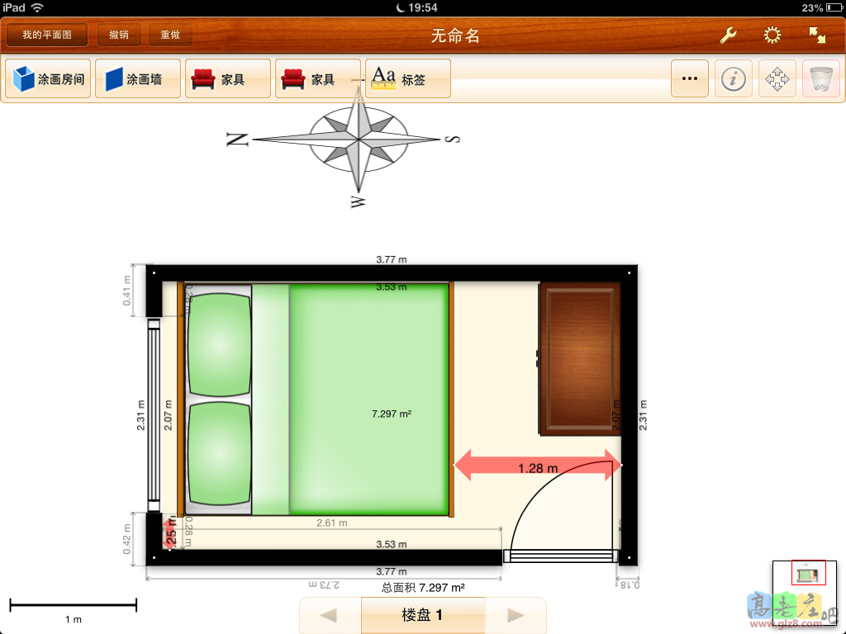Select the 涂画房间 draw room tool

coord(48,79)
